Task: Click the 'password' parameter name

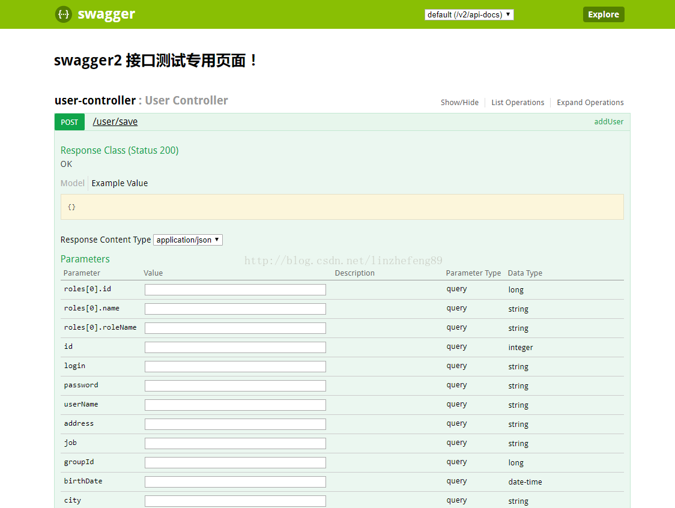Action: click(x=81, y=385)
